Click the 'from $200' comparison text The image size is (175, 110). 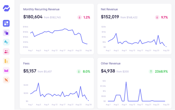click(x=123, y=72)
